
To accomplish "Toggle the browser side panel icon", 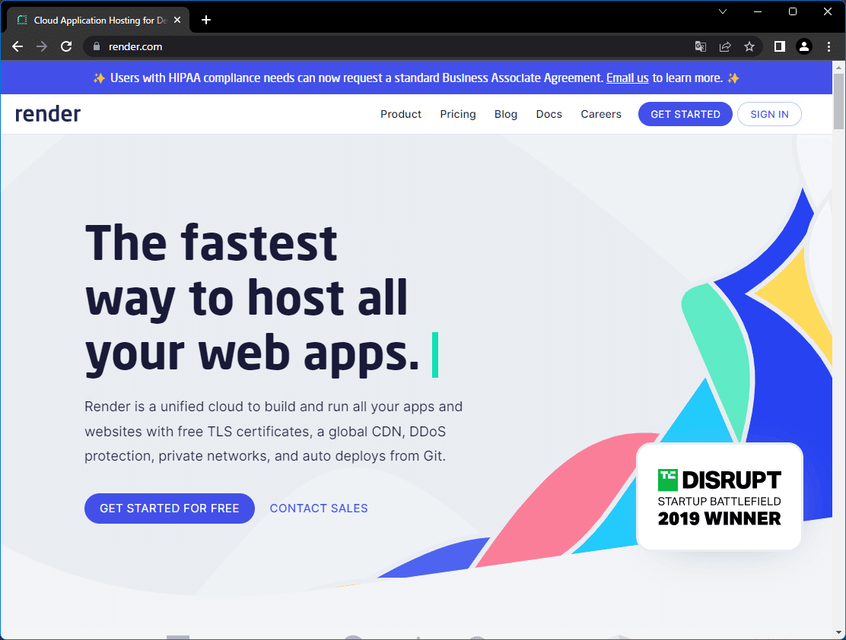I will click(780, 47).
